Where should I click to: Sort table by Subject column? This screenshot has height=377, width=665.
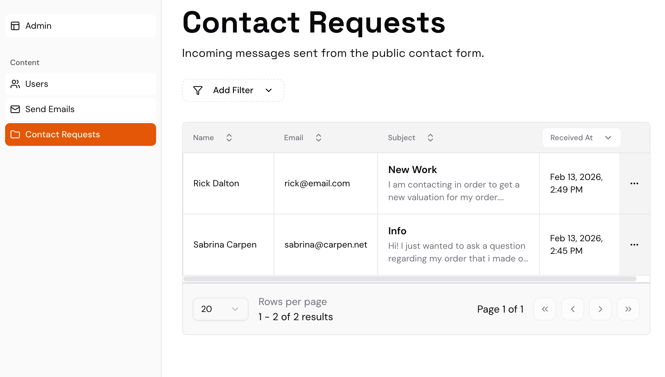pyautogui.click(x=430, y=138)
